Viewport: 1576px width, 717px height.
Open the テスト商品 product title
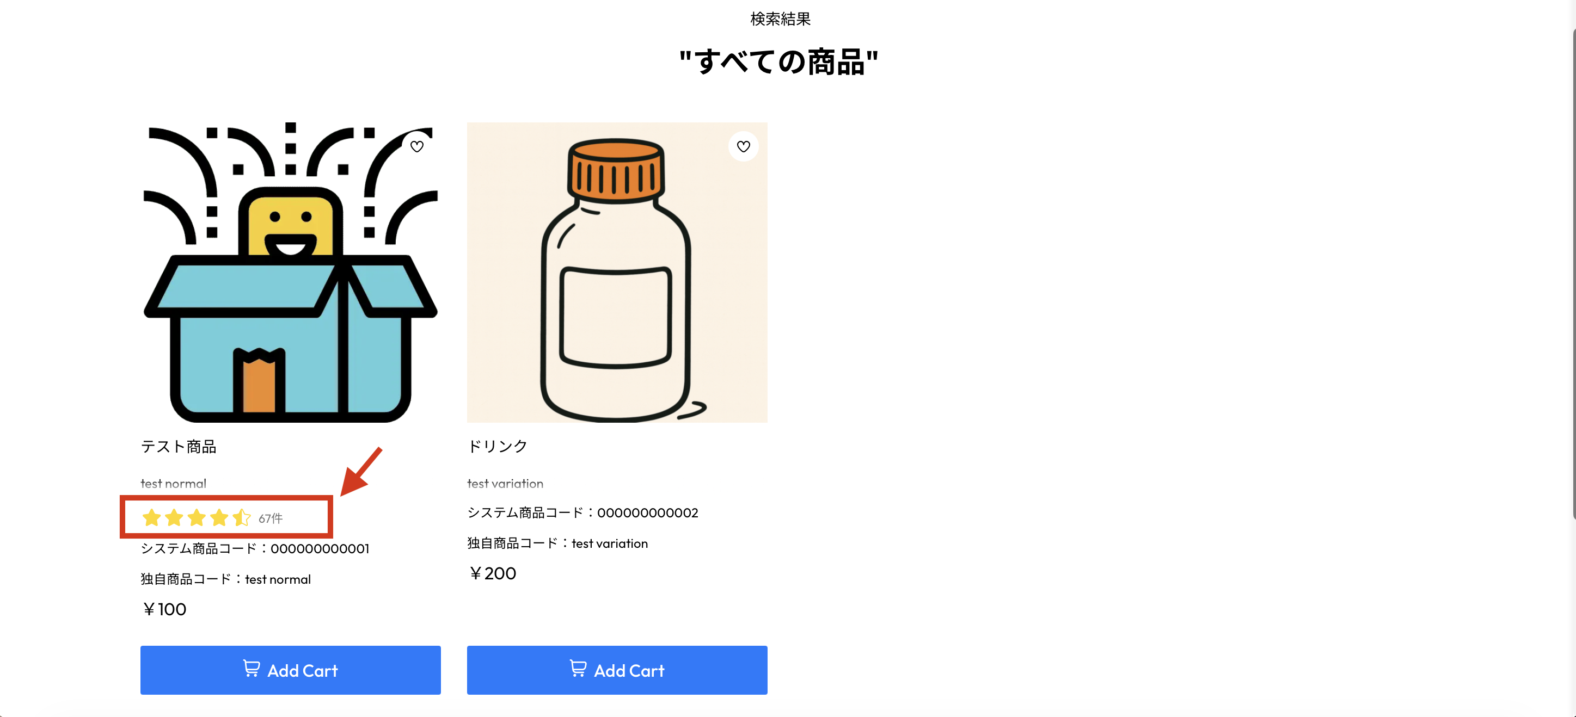(179, 447)
